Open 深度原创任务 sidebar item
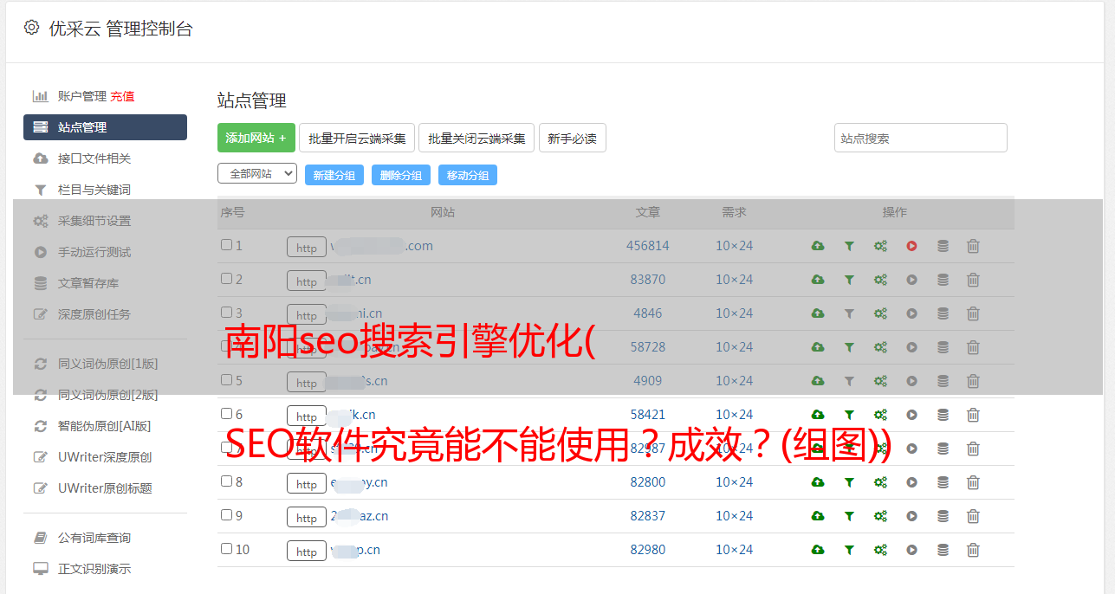1115x594 pixels. 94,314
